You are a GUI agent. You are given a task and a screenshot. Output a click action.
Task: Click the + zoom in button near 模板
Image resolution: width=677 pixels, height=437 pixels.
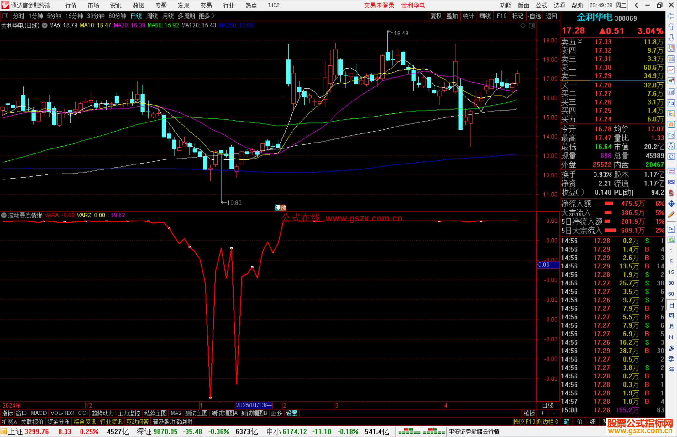pos(542,413)
